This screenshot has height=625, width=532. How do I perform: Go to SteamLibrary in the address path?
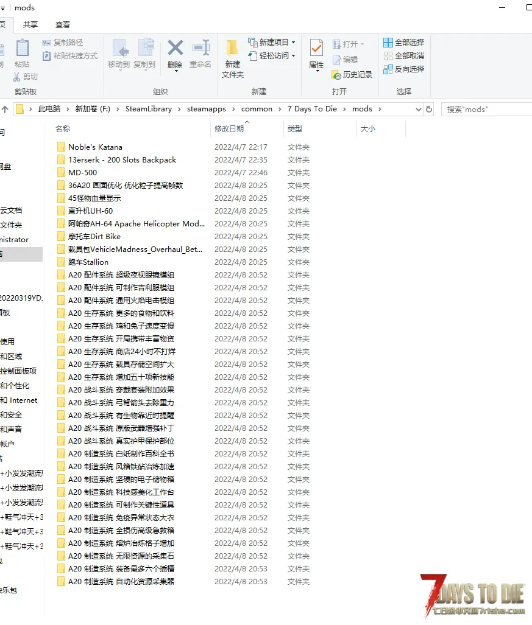pyautogui.click(x=149, y=109)
